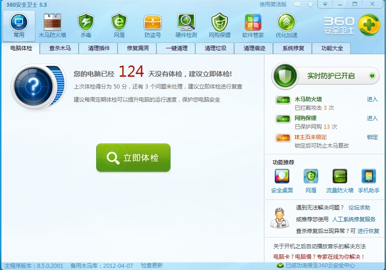Viewport: 386px width, 270px height.
Task: Open 硬件检测 monitor magnifier icon
Action: (186, 22)
